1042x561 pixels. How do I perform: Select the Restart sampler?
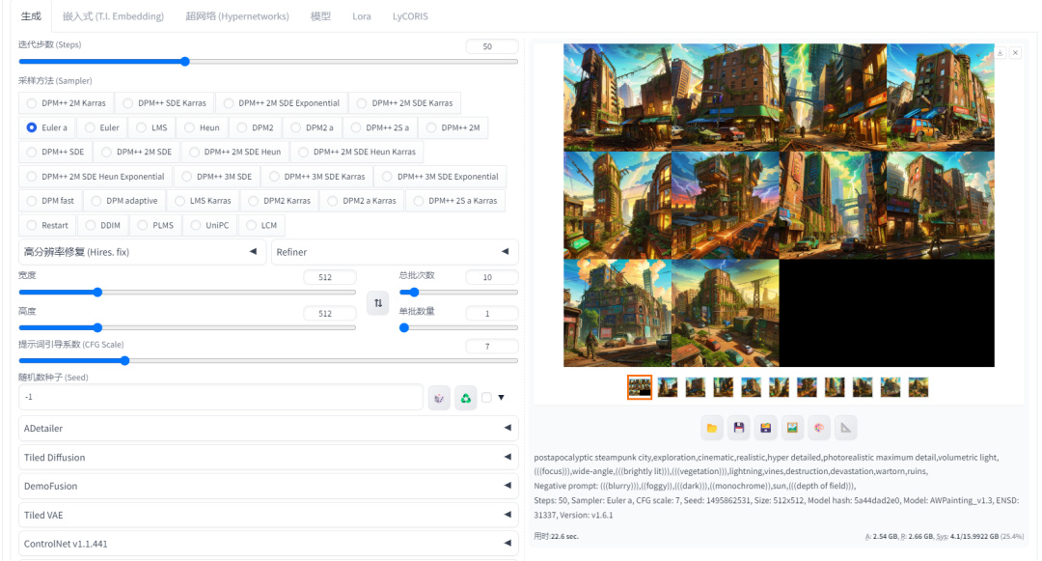[x=46, y=225]
